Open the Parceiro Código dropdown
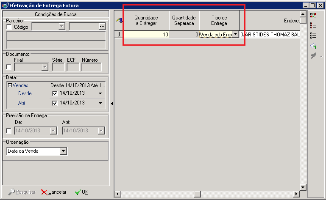326x200 pixels. [61, 27]
